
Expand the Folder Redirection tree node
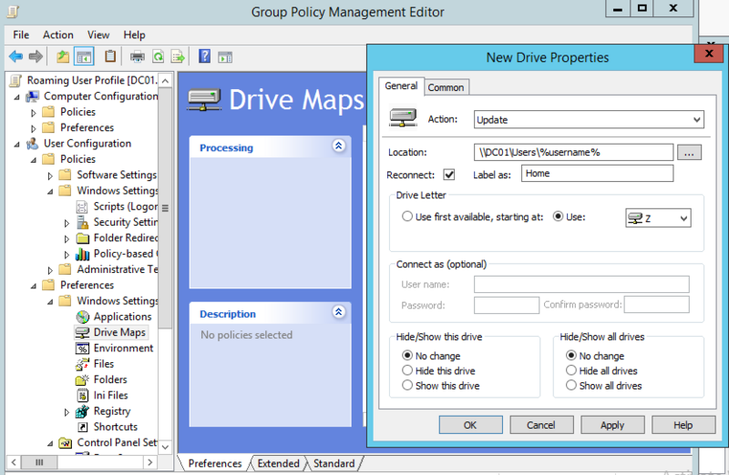point(67,238)
